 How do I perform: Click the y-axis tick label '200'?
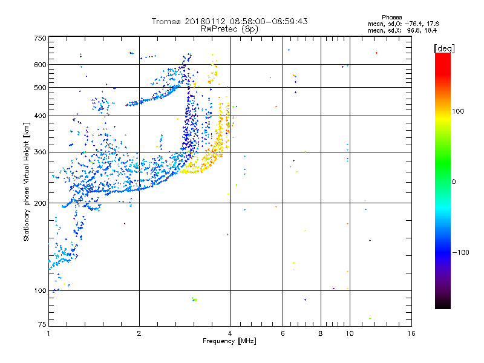(x=40, y=203)
